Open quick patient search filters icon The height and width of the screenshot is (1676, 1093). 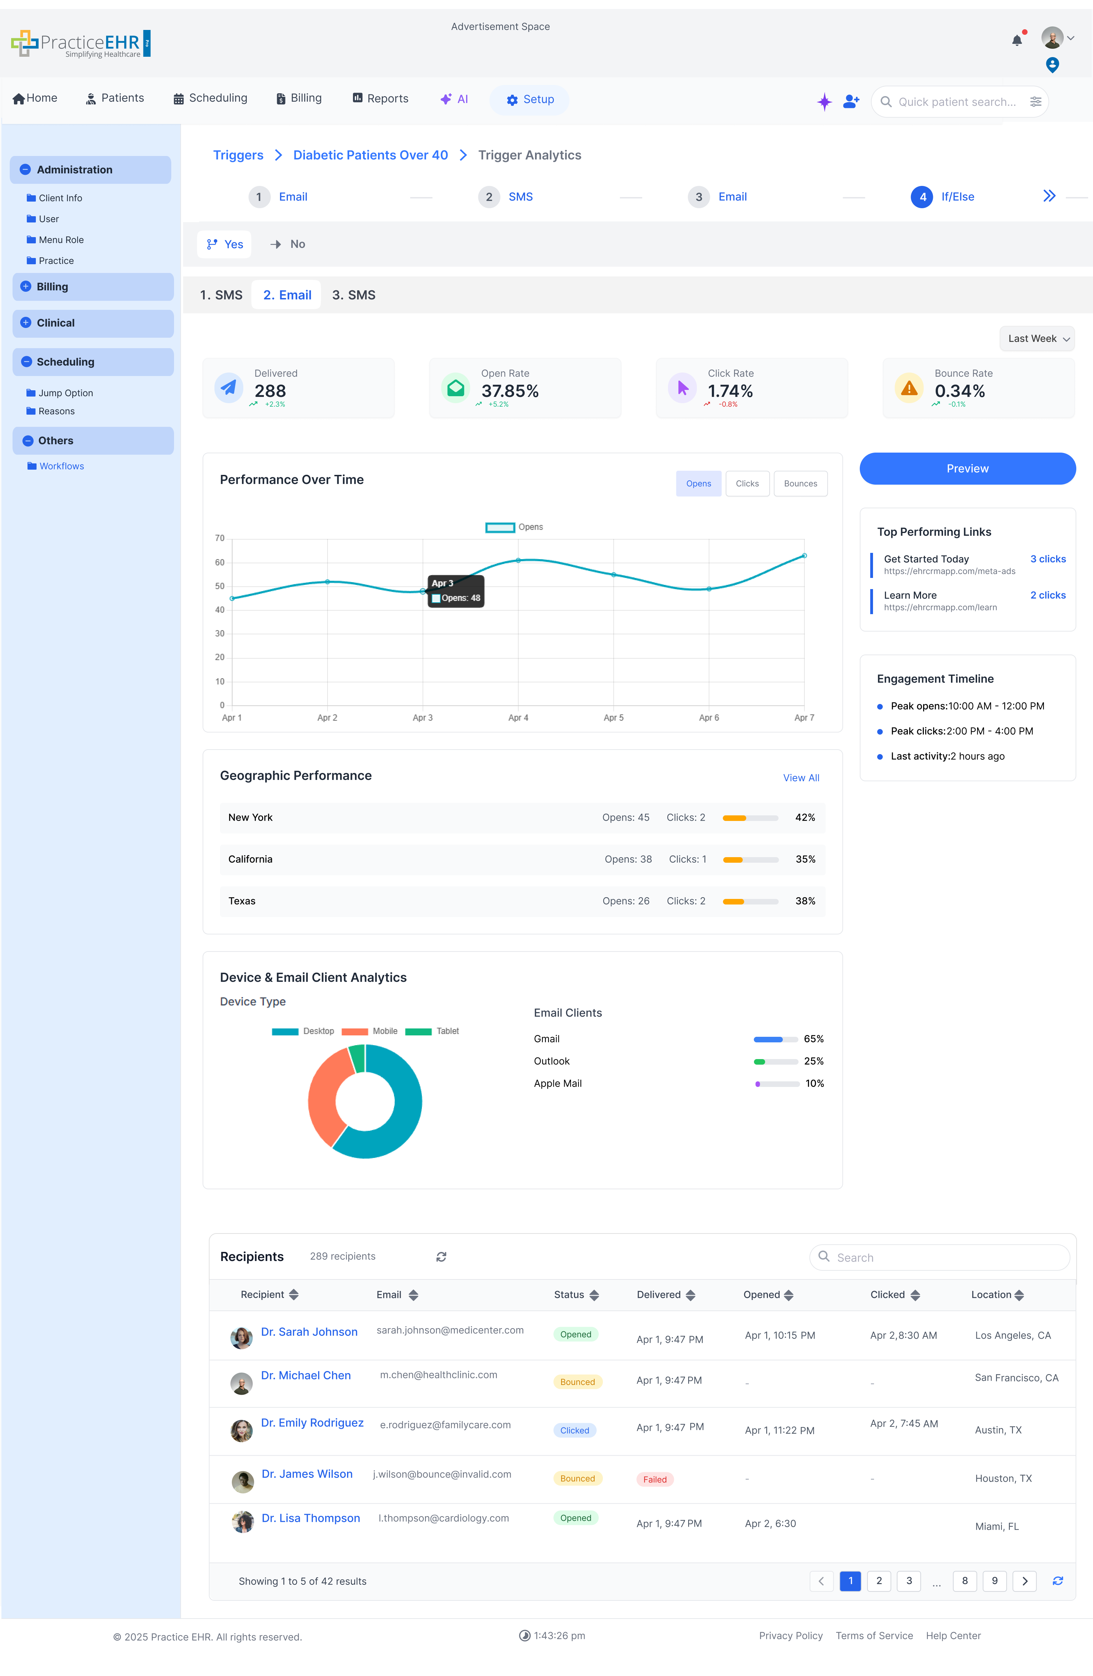tap(1035, 101)
